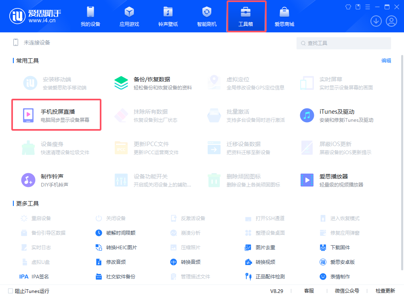Click the user profile icon top right

pos(391,21)
